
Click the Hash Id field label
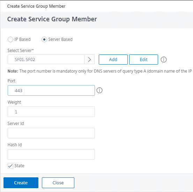15,145
